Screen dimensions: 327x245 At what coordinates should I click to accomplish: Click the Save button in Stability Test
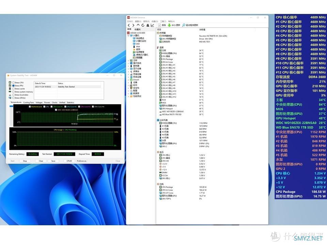tap(53, 161)
